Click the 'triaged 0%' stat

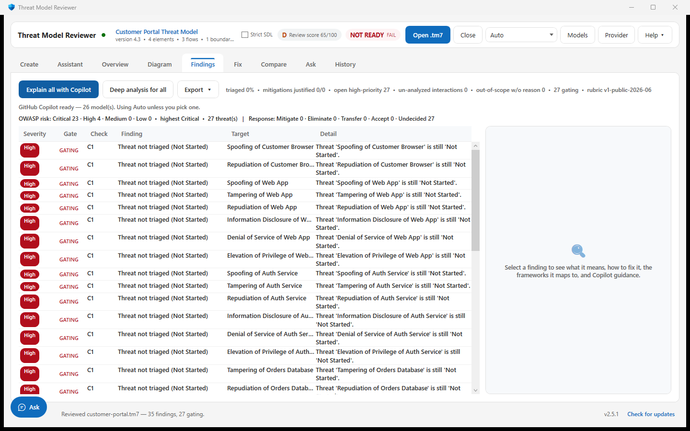click(240, 90)
